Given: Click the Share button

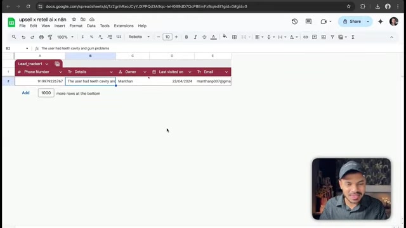Looking at the screenshot, I should point(351,22).
